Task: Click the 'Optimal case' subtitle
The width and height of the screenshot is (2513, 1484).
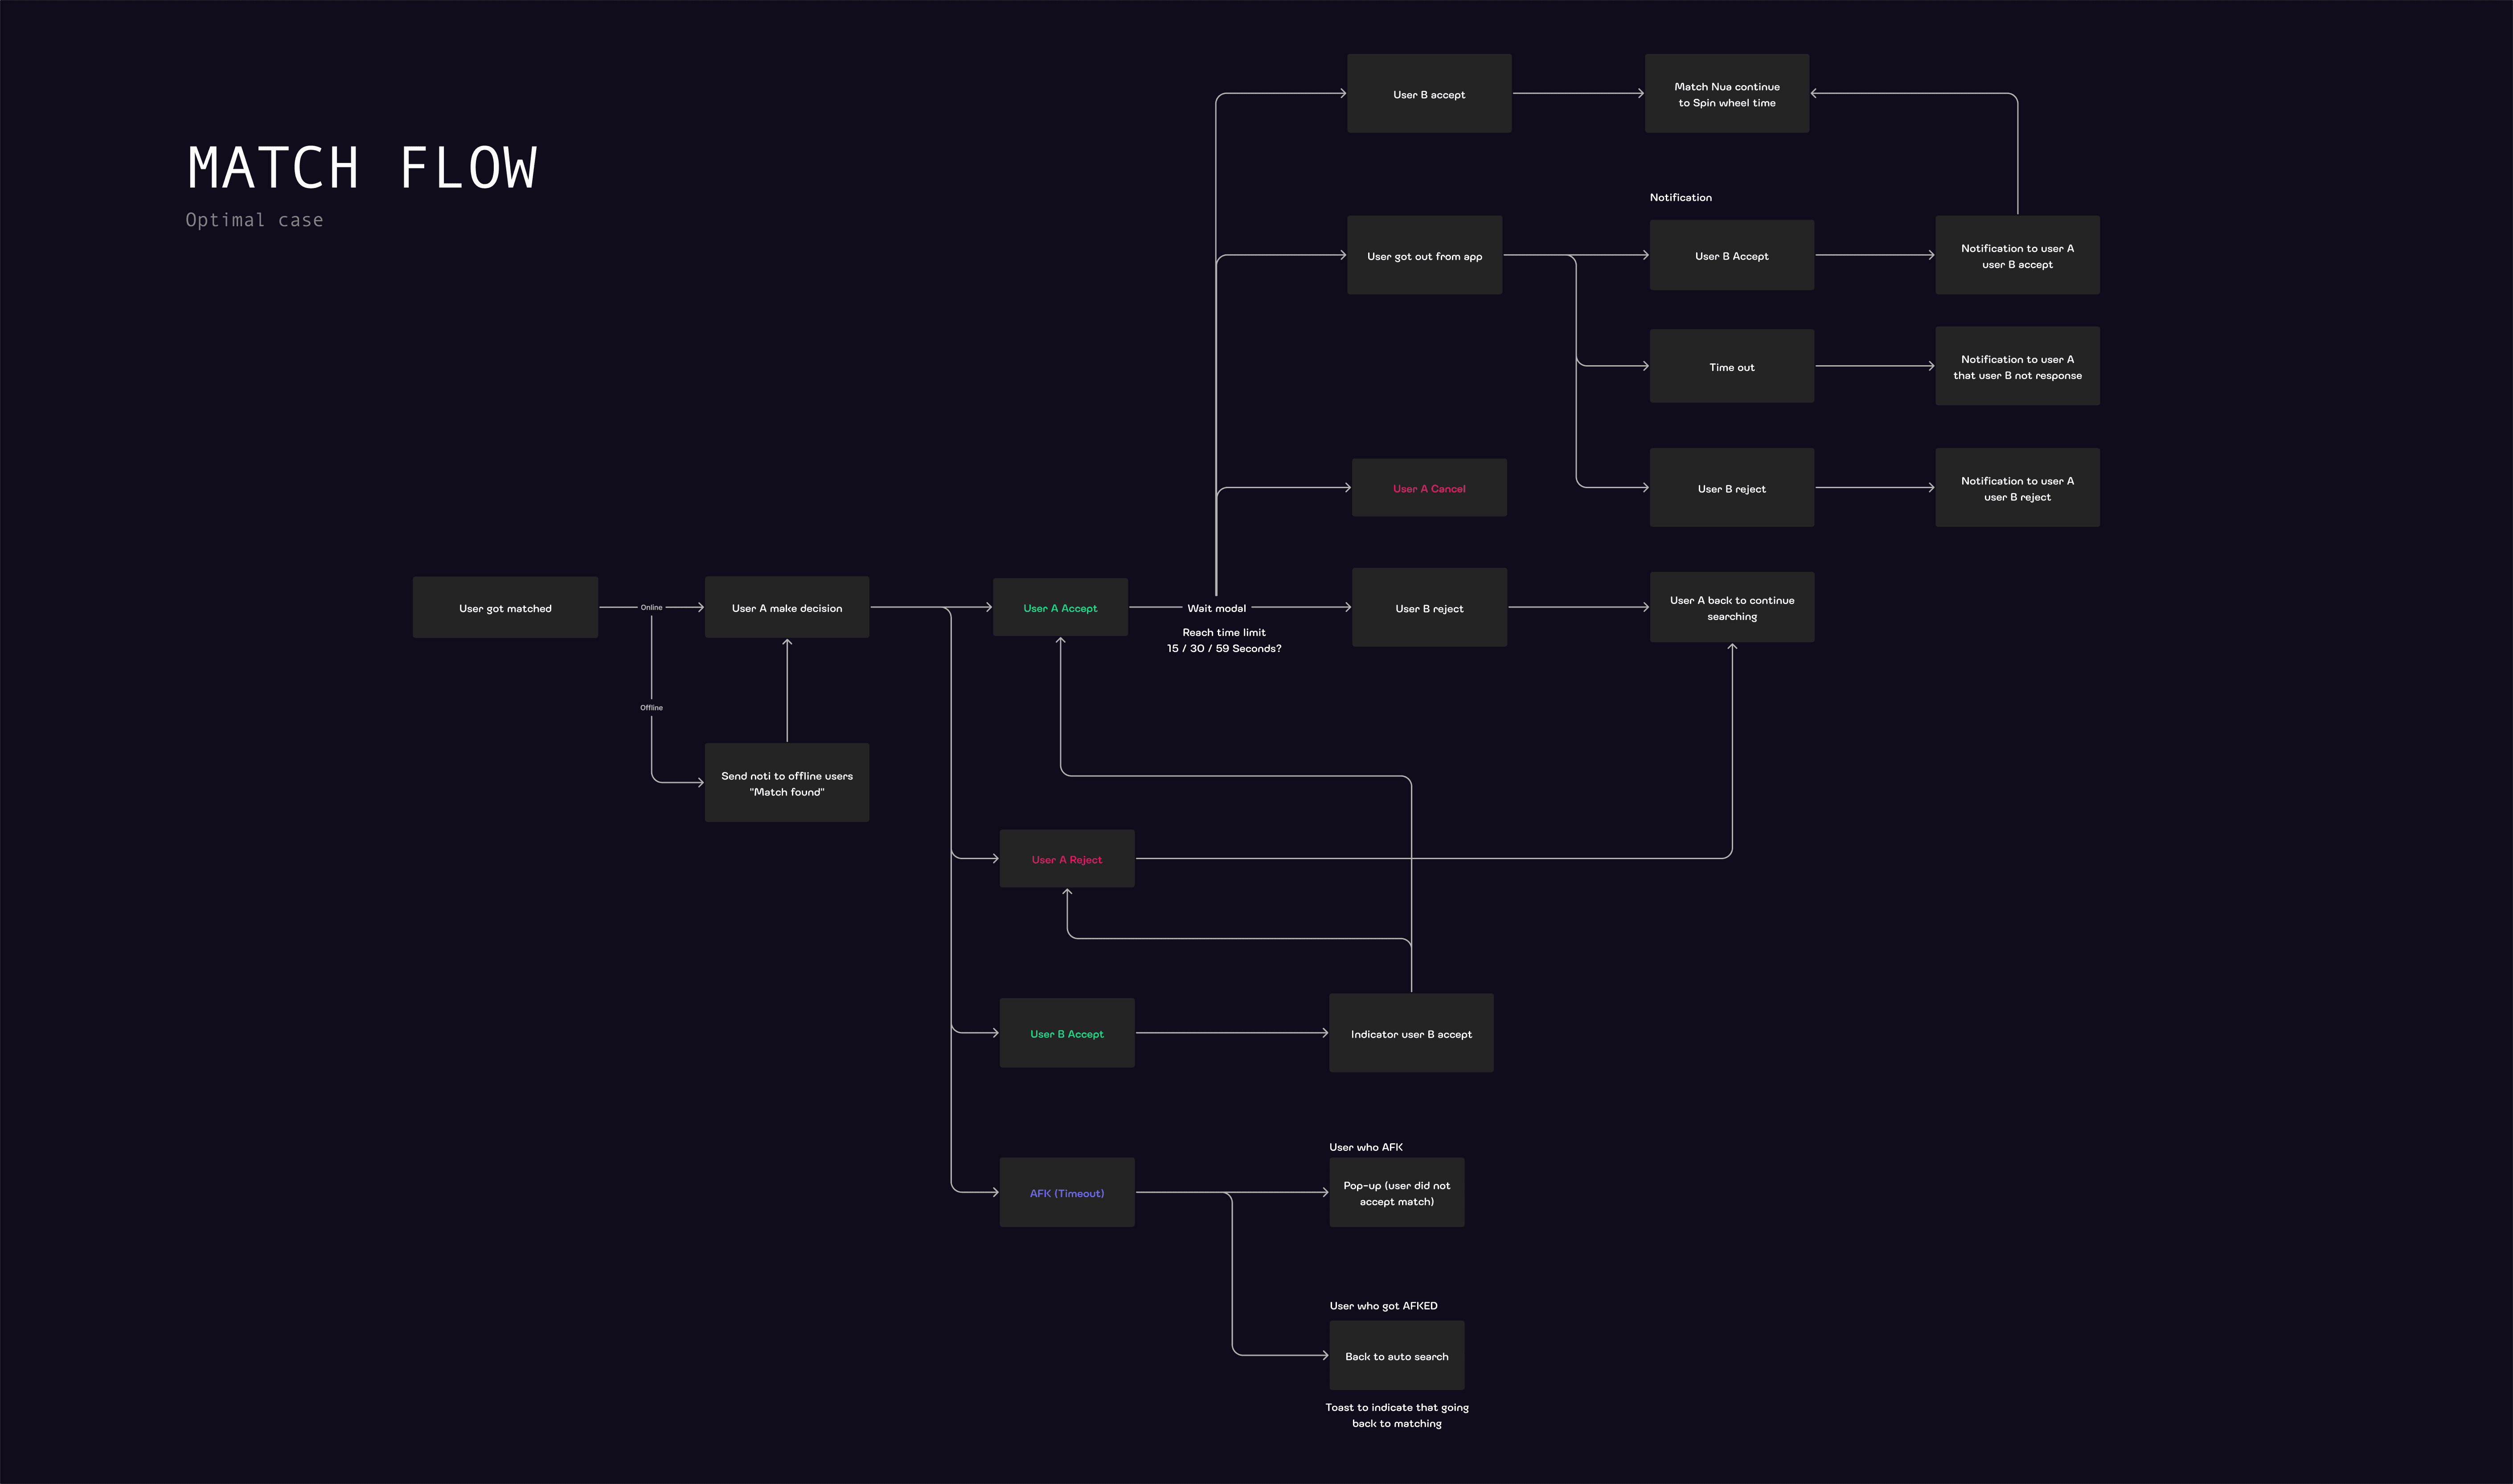Action: (x=254, y=220)
